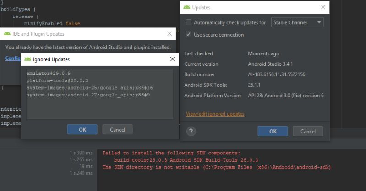Select the 1 s 240 ms timing entry

pyautogui.click(x=81, y=173)
